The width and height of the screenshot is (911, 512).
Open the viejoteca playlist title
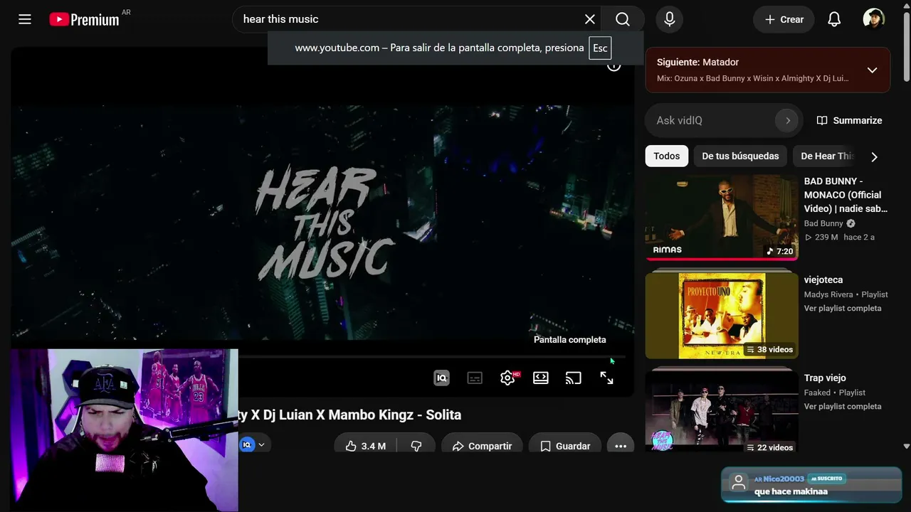coord(823,279)
